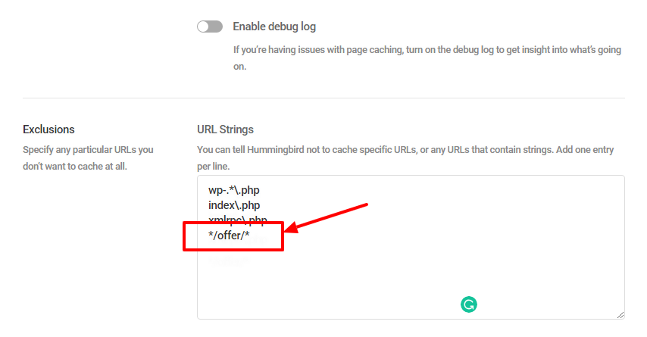Click the green Grammarly icon
The width and height of the screenshot is (647, 337).
coord(469,304)
